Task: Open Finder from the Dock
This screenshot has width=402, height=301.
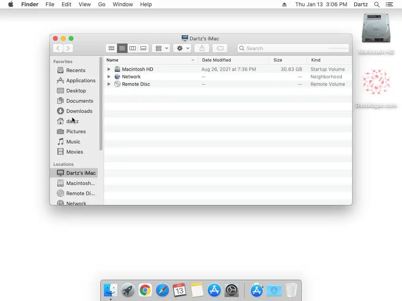Action: tap(110, 290)
